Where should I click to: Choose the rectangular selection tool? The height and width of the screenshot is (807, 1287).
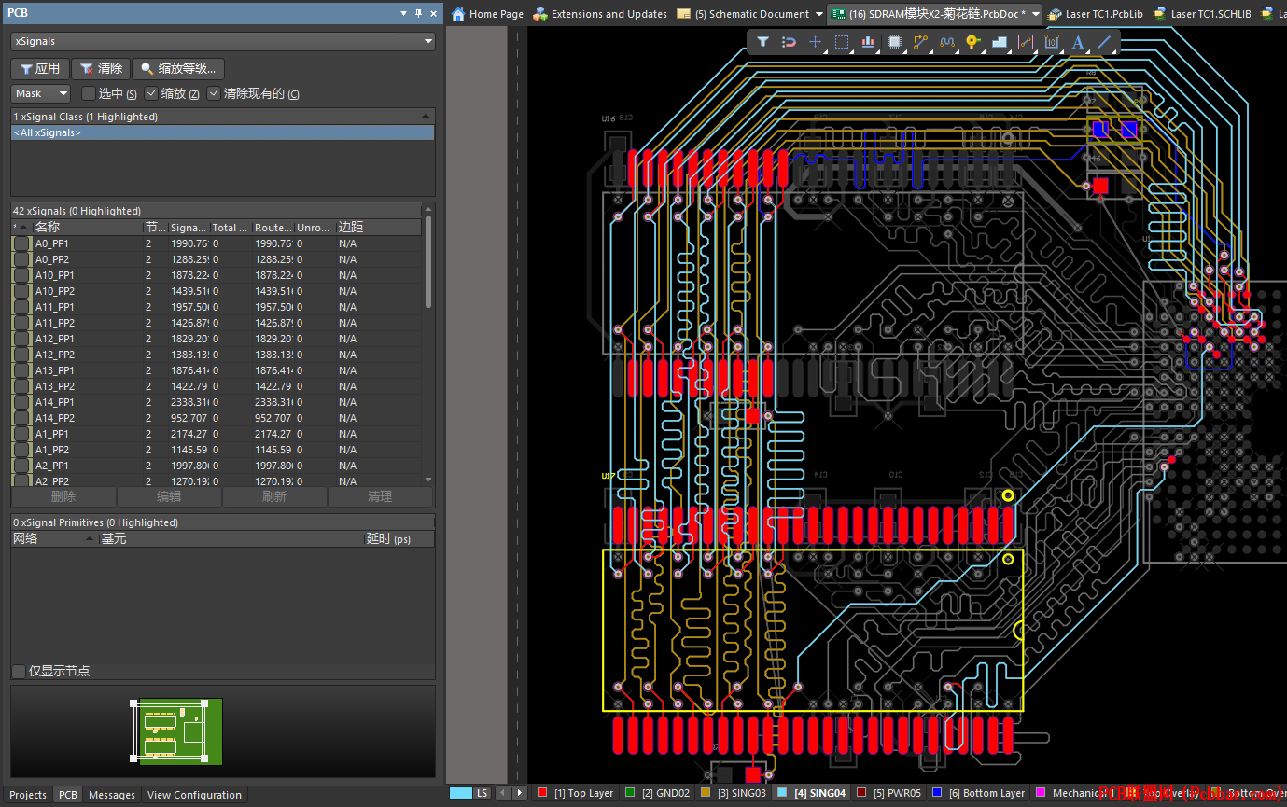tap(842, 42)
